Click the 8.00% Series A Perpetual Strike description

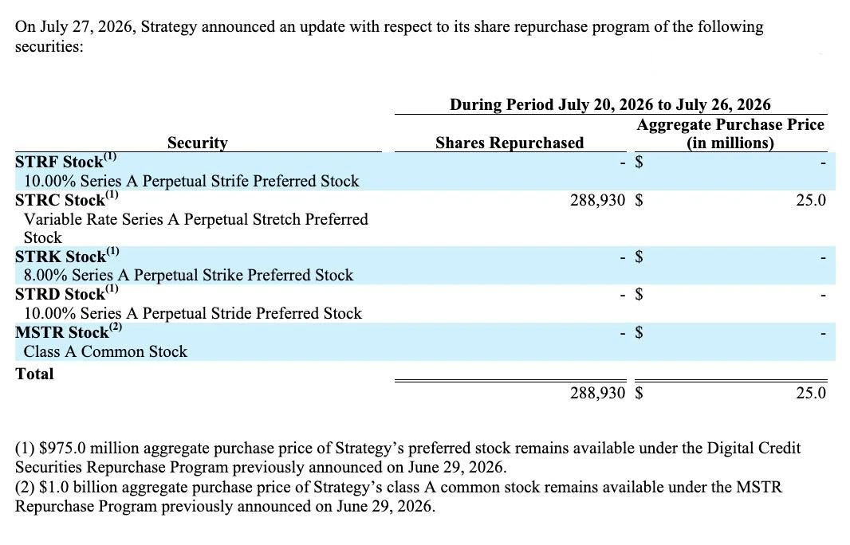click(188, 275)
